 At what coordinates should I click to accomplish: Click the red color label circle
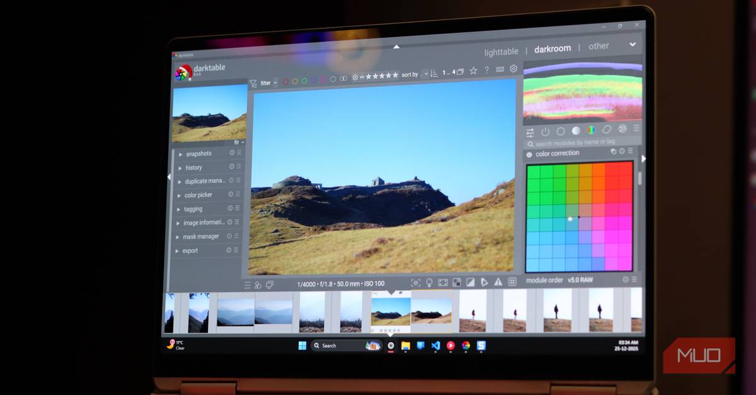pos(285,81)
